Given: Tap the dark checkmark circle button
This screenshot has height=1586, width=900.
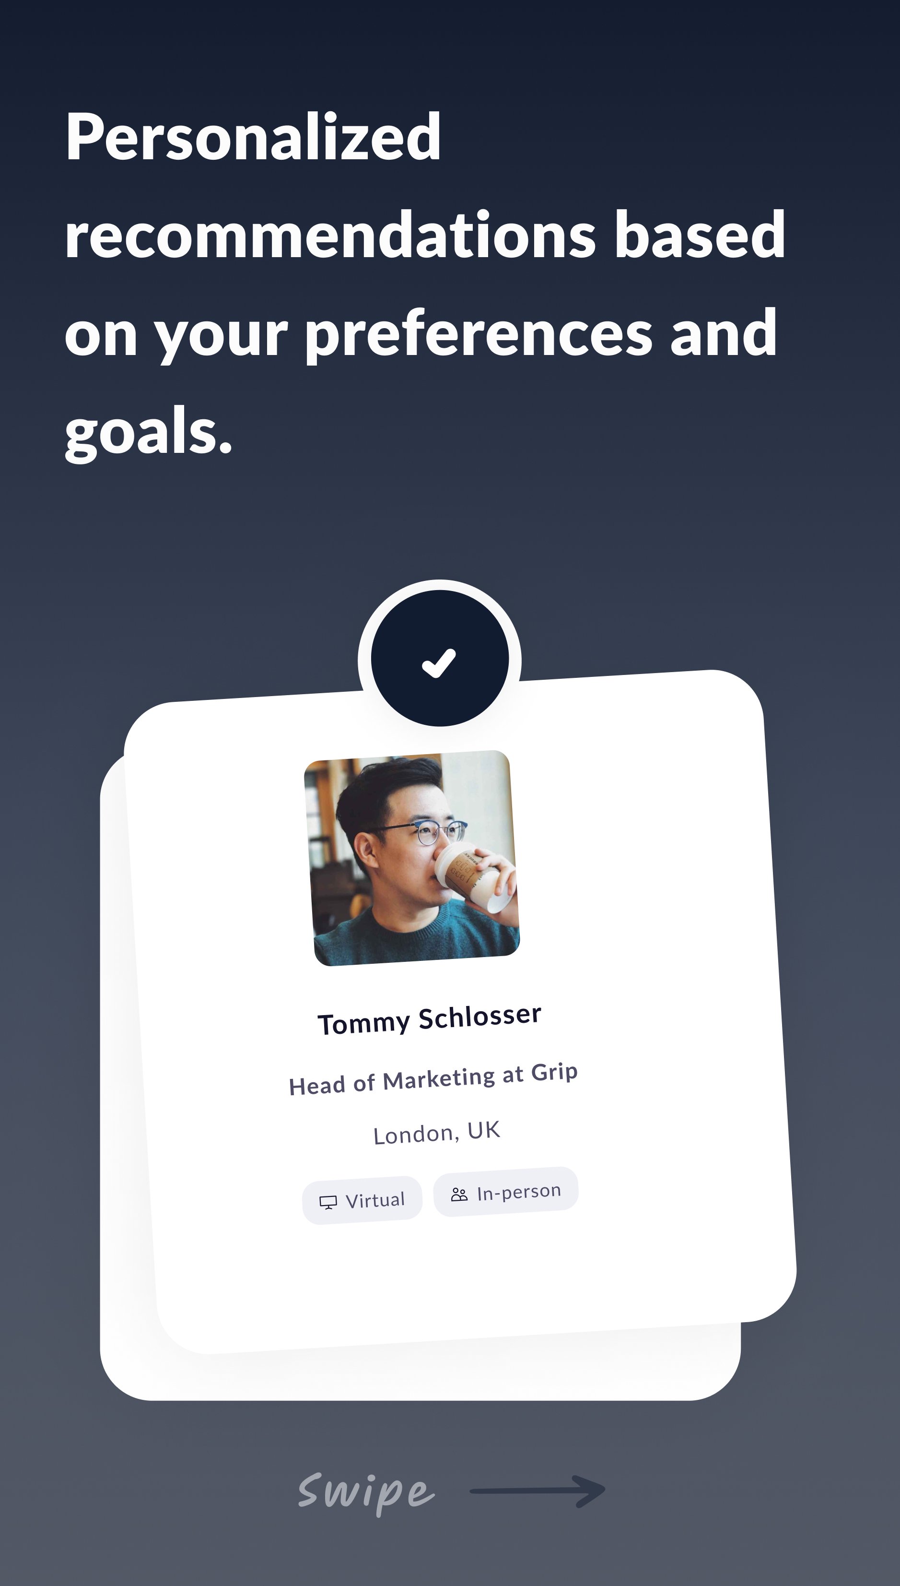Looking at the screenshot, I should click(x=440, y=659).
